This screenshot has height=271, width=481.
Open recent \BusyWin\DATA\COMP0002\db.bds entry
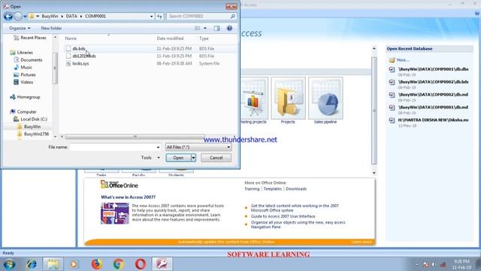[433, 82]
